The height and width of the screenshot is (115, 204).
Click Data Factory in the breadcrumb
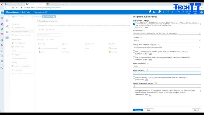click(x=27, y=12)
